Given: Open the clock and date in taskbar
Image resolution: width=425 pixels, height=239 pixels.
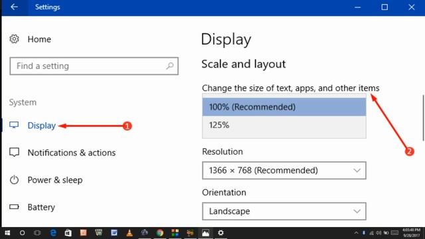Looking at the screenshot, I should [411, 233].
